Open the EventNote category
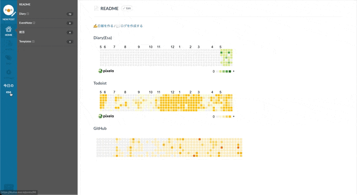The width and height of the screenshot is (357, 195). pos(25,23)
